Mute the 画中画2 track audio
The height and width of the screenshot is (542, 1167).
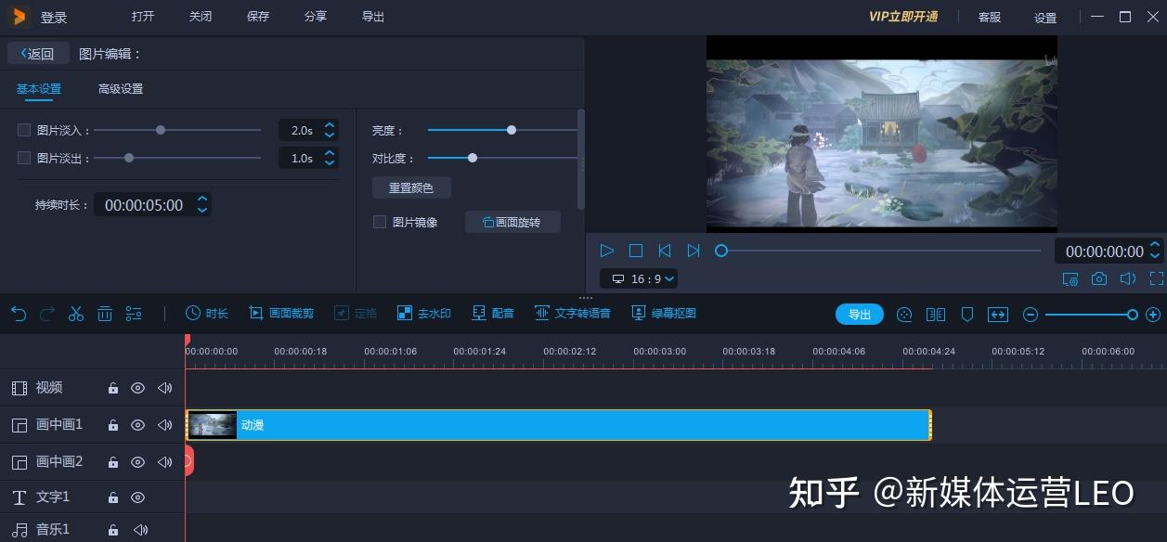pyautogui.click(x=165, y=462)
